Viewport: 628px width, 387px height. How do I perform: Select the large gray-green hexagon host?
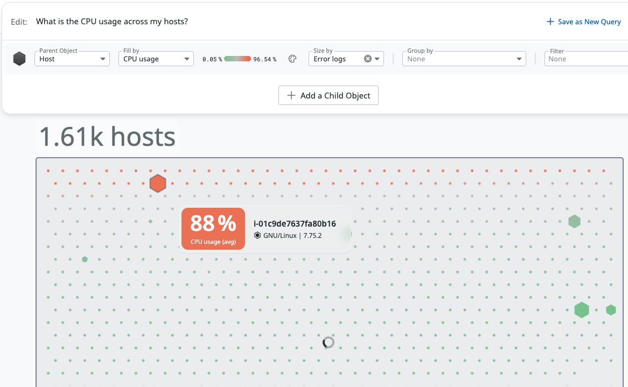pyautogui.click(x=574, y=221)
